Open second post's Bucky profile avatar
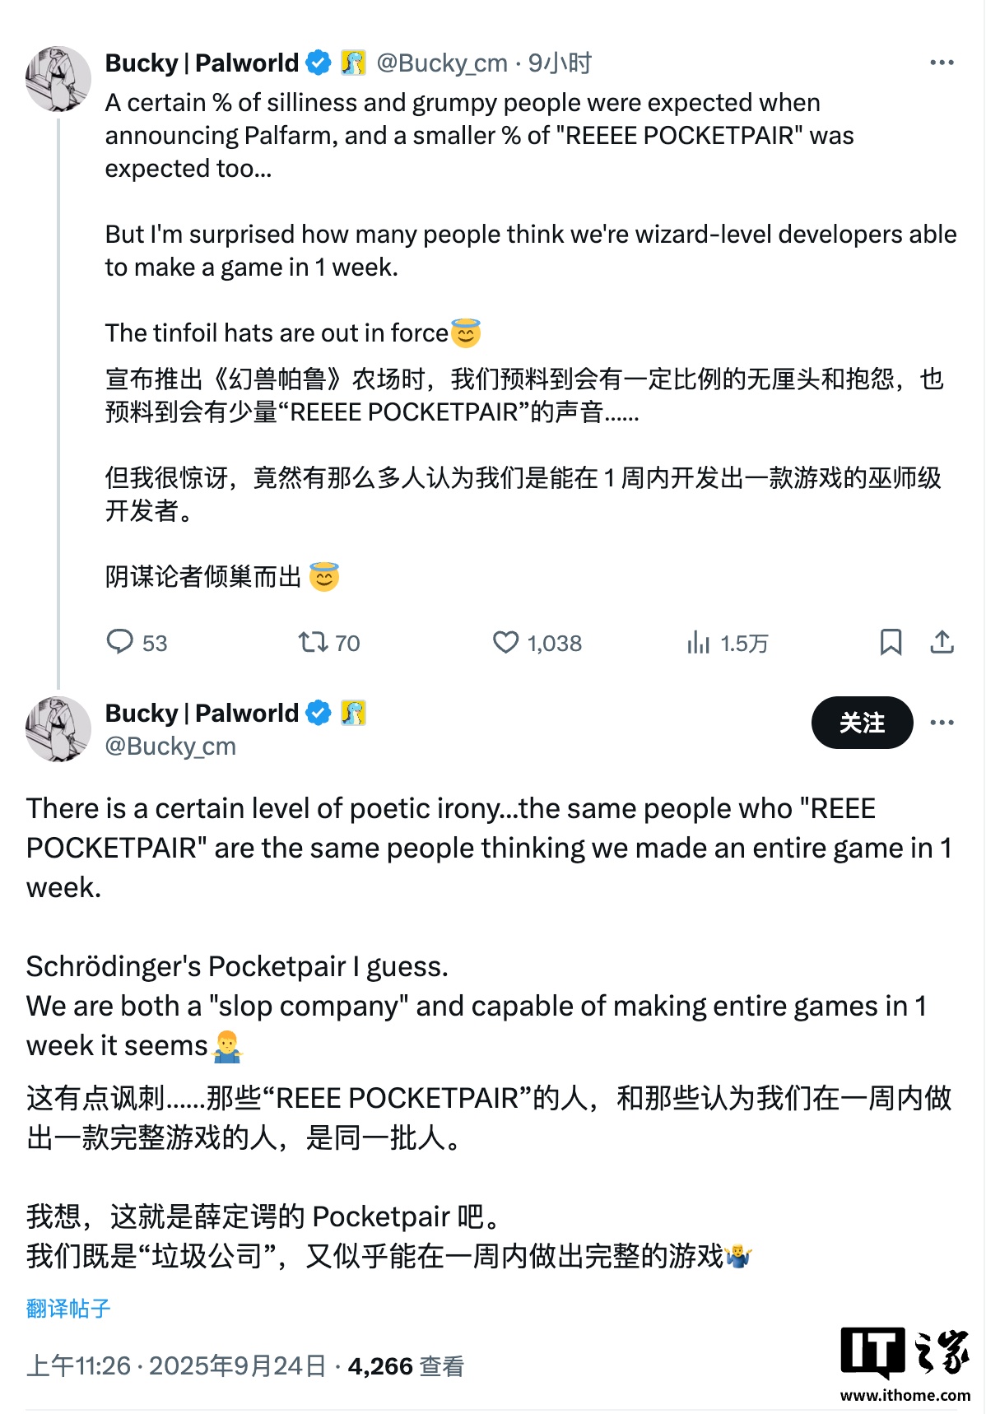986x1414 pixels. (x=58, y=729)
